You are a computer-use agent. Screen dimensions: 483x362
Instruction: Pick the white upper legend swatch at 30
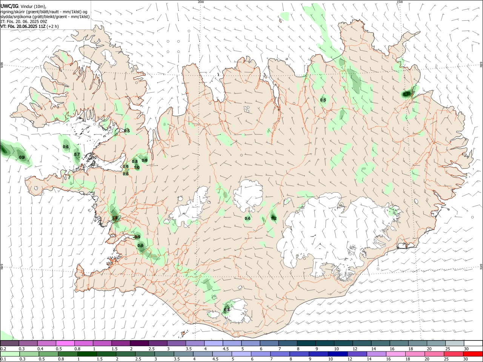coord(473,344)
